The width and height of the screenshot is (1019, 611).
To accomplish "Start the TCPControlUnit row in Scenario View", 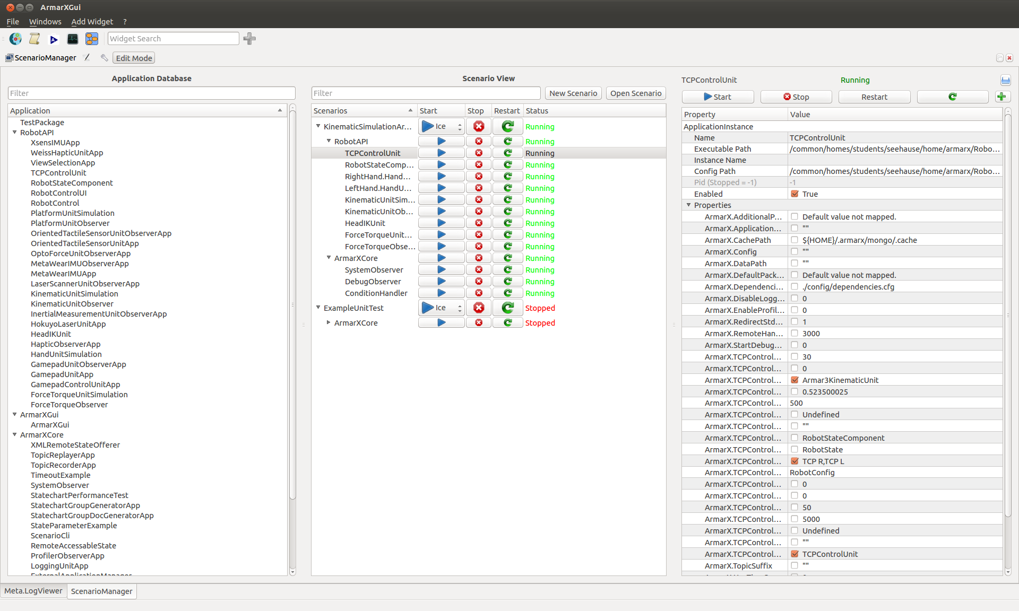I will pyautogui.click(x=441, y=153).
